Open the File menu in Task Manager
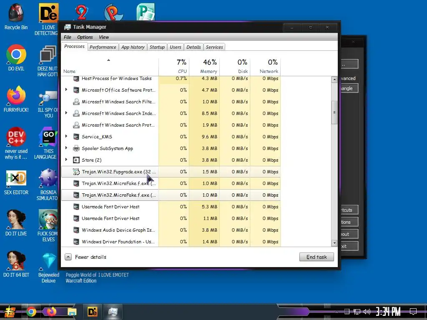This screenshot has height=320, width=427. coord(67,37)
